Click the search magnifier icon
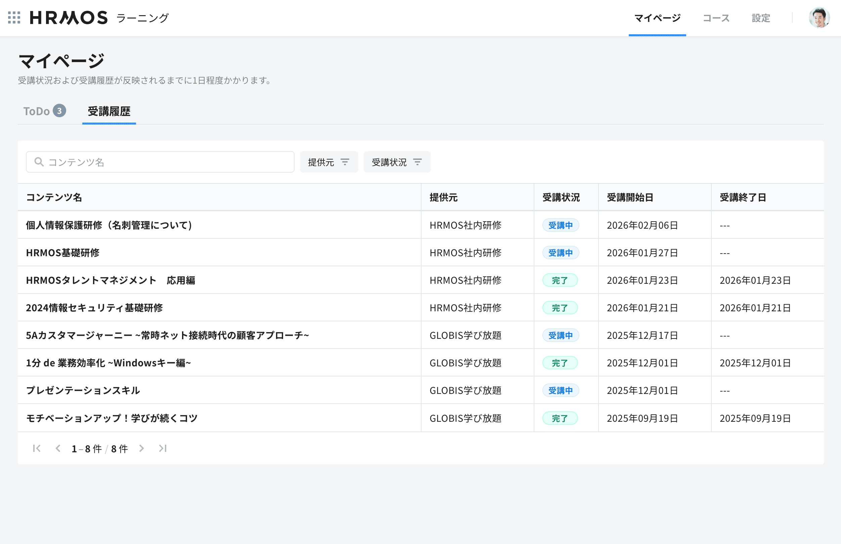The height and width of the screenshot is (544, 841). (x=39, y=162)
